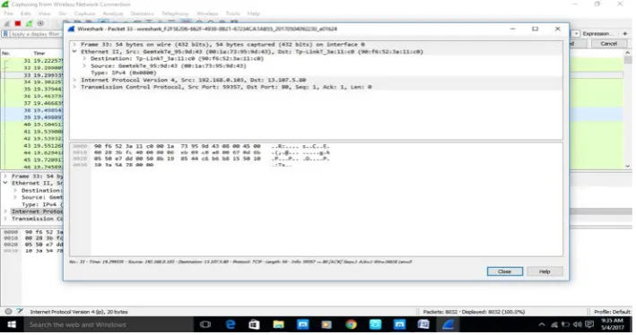Image resolution: width=636 pixels, height=335 pixels.
Task: Open Google Chrome from the taskbar
Action: click(x=351, y=324)
